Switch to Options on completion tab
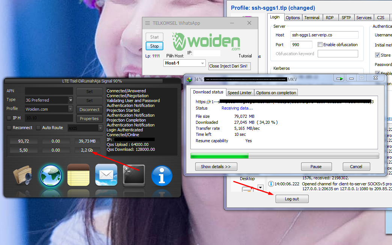392x245 pixels. point(276,93)
